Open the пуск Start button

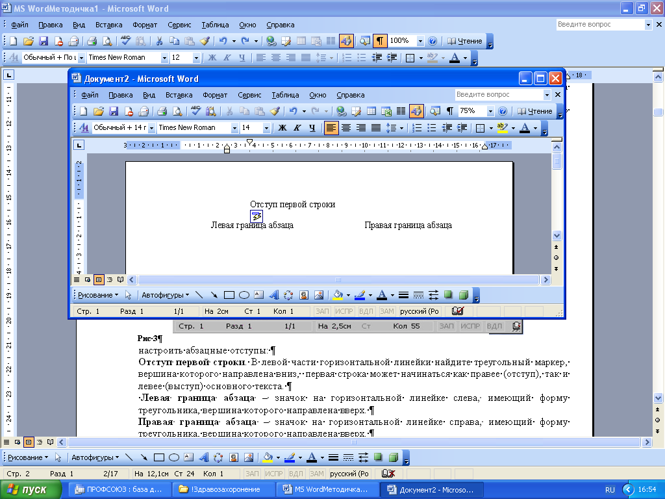31,490
